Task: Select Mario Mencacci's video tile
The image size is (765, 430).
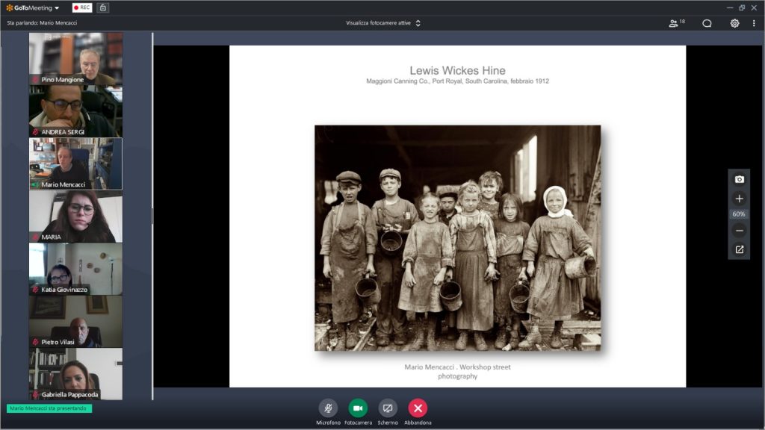Action: point(75,163)
